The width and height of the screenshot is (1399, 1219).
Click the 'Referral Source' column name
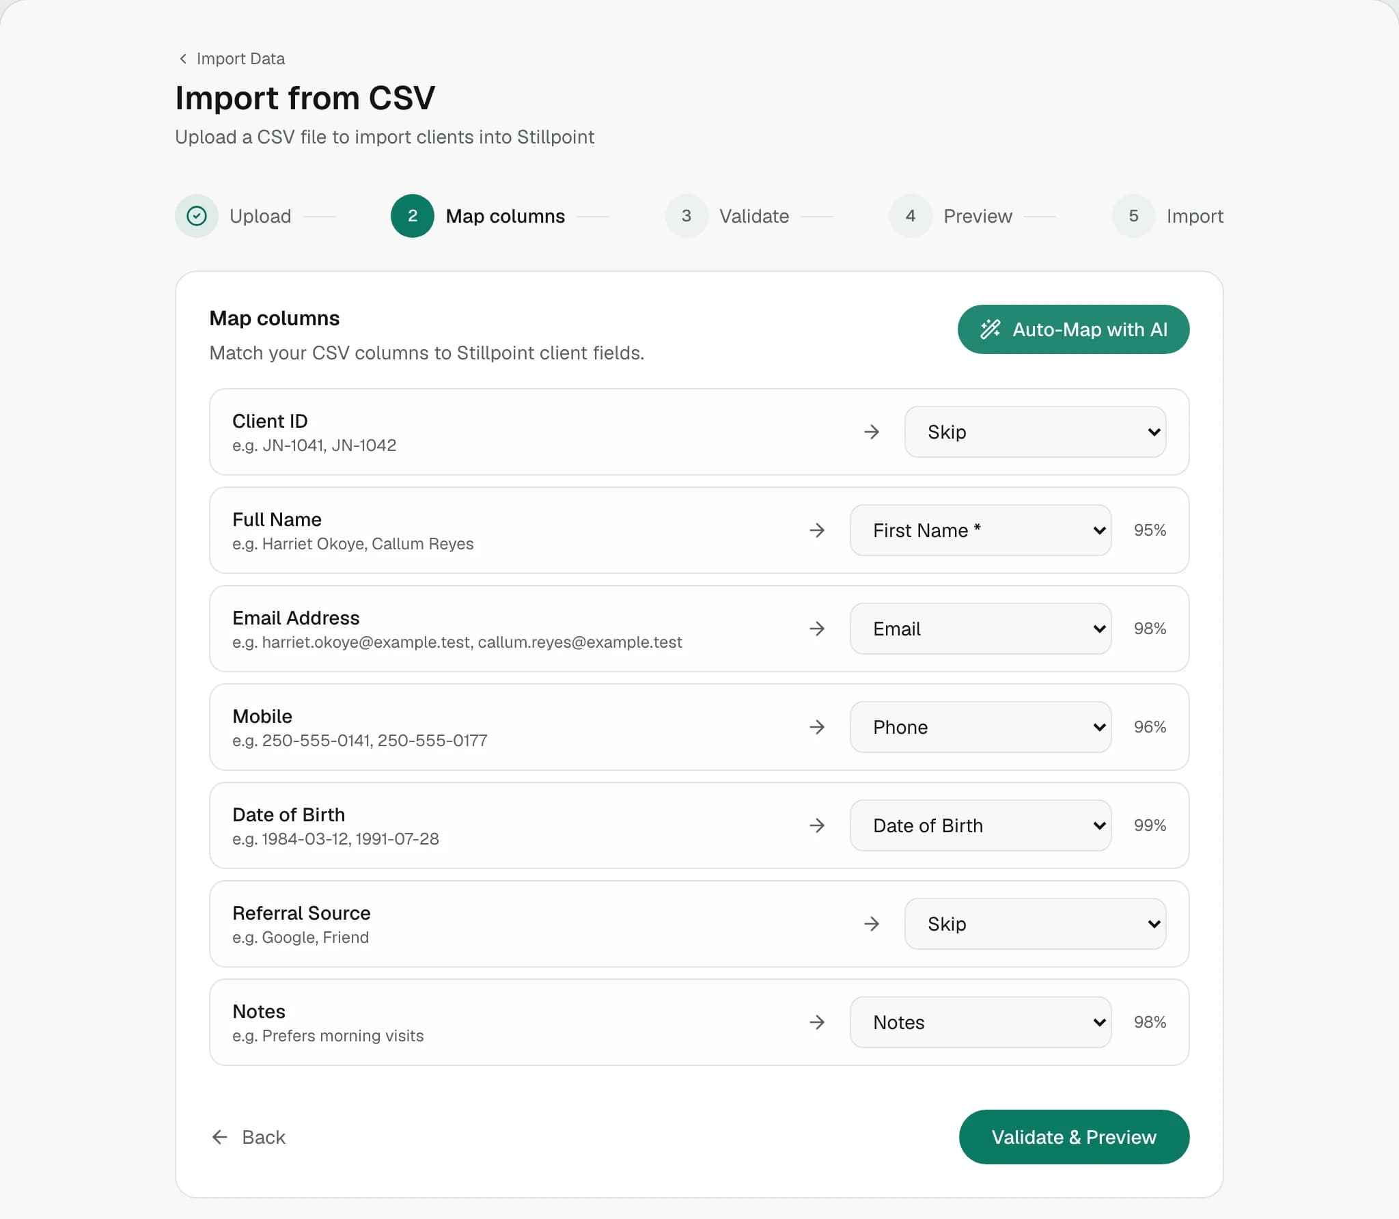click(x=301, y=913)
